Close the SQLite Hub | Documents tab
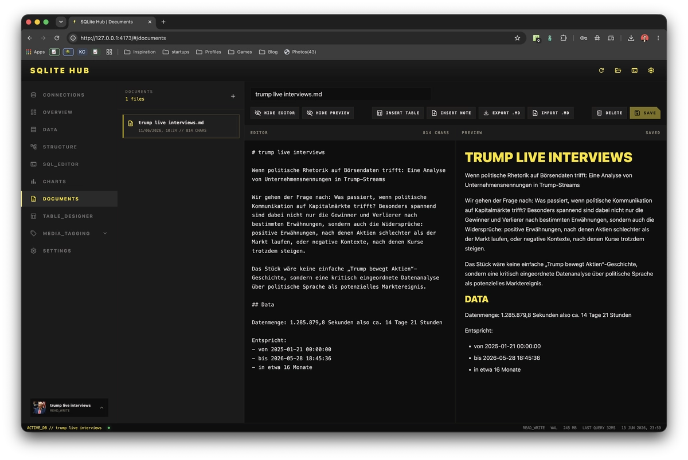Viewport: 688px width, 460px height. (150, 22)
